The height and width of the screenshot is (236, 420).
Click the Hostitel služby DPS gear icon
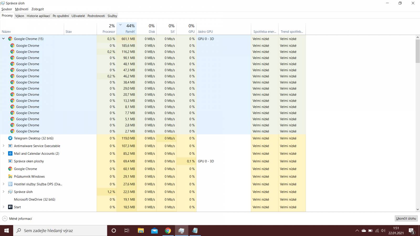(x=10, y=184)
